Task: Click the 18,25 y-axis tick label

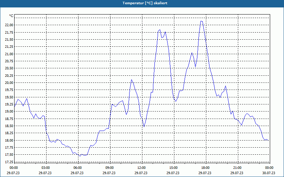Action: pyautogui.click(x=9, y=133)
